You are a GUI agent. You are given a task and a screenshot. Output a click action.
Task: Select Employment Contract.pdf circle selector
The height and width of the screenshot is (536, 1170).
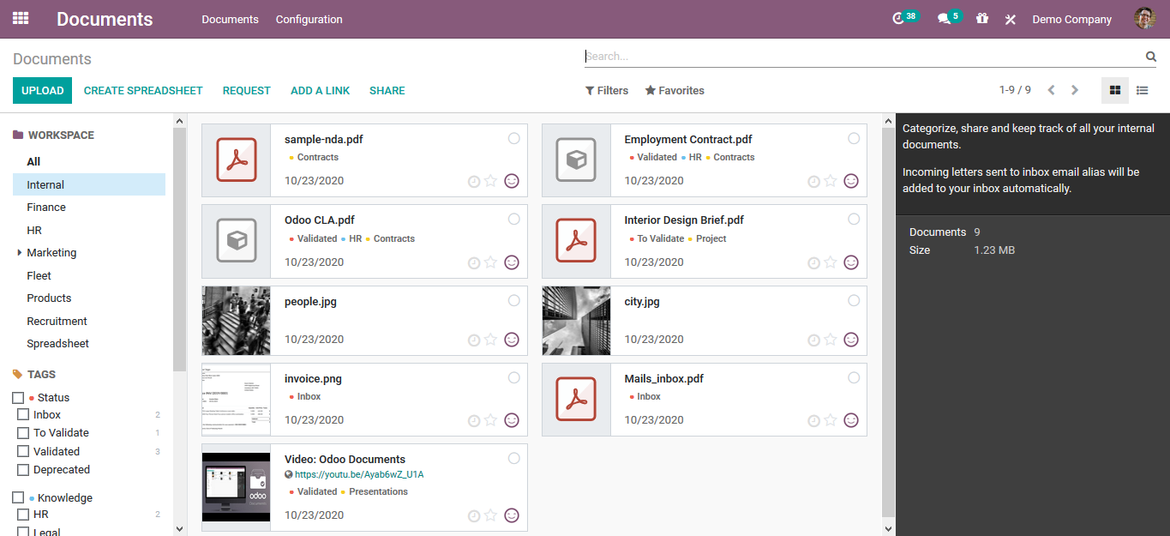click(x=854, y=138)
